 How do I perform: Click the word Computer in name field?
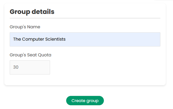[x=33, y=39]
